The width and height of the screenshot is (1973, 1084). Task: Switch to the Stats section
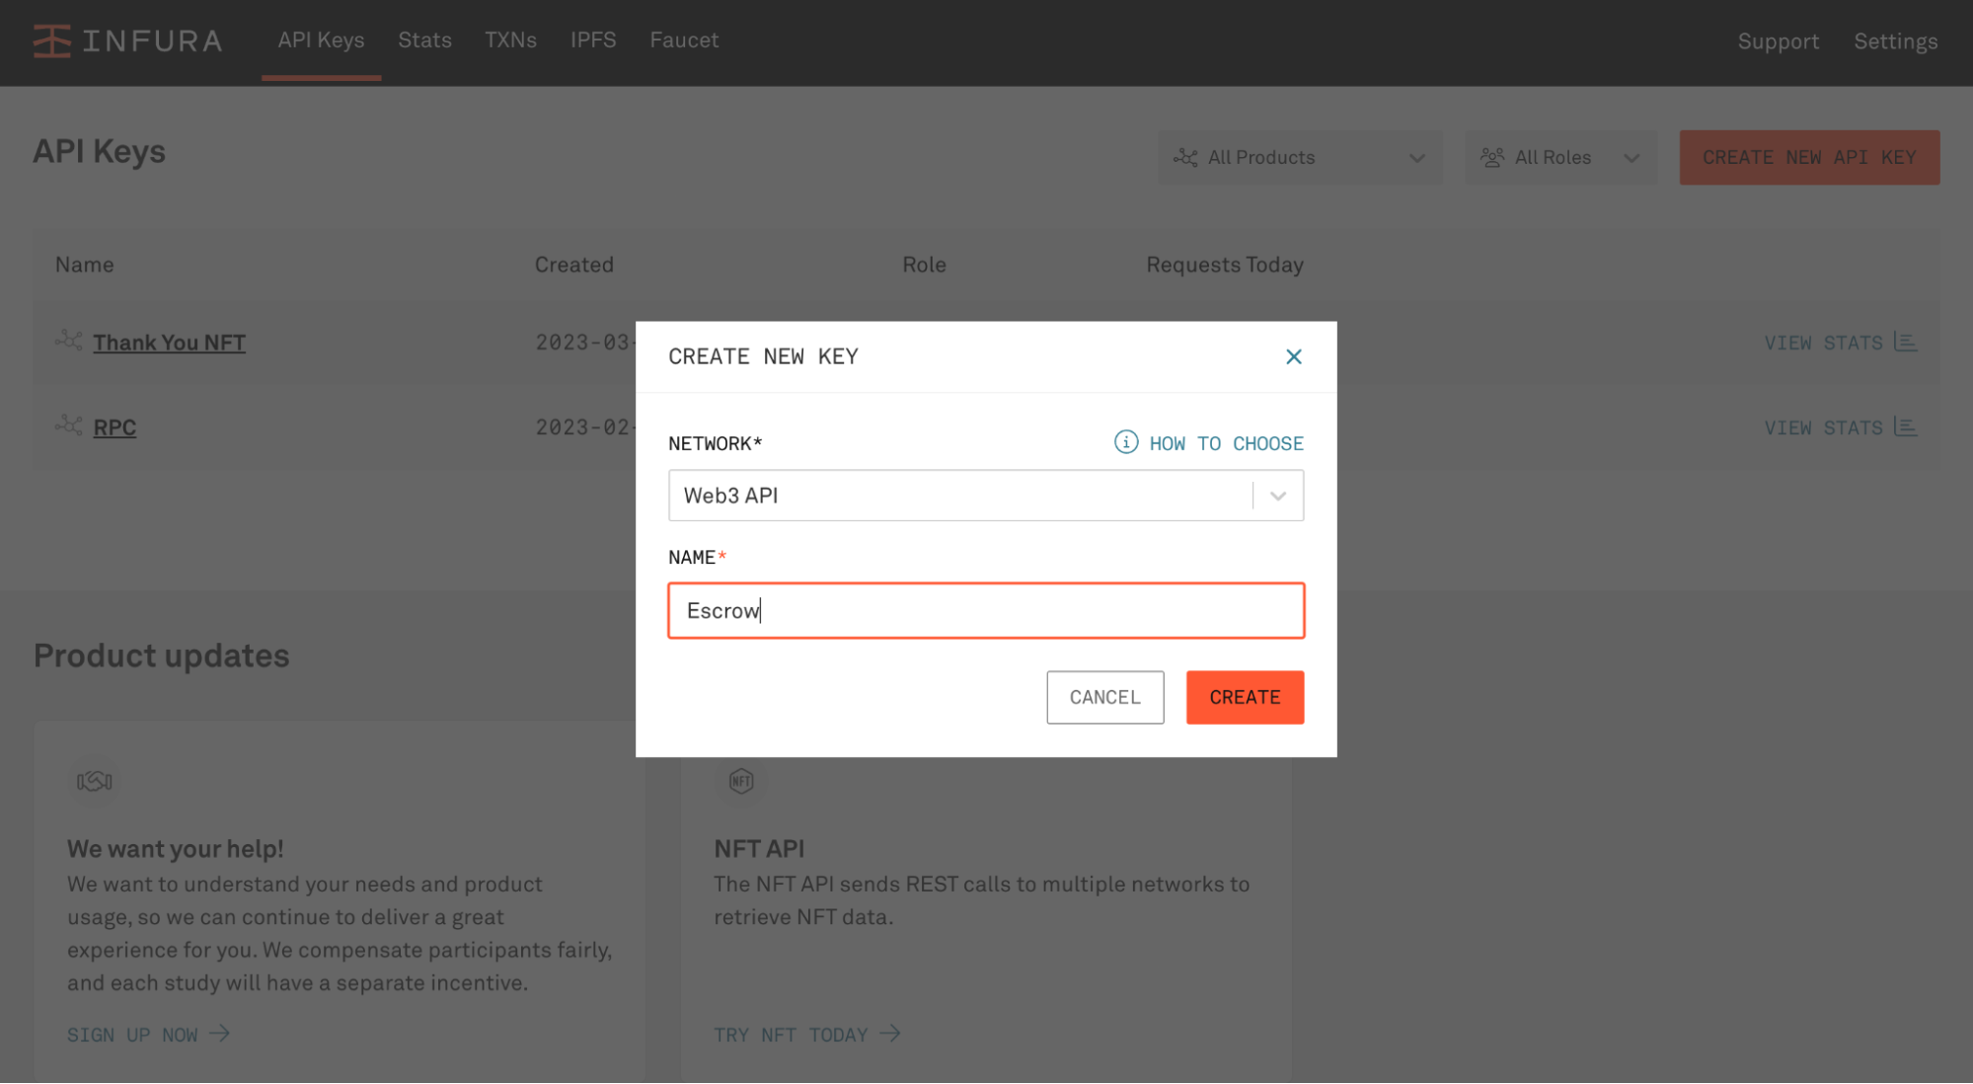[424, 39]
